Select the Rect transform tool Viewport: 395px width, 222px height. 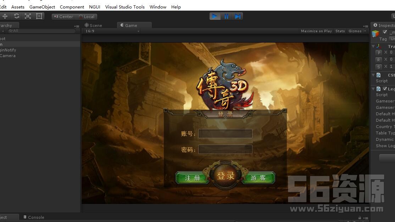pyautogui.click(x=39, y=16)
